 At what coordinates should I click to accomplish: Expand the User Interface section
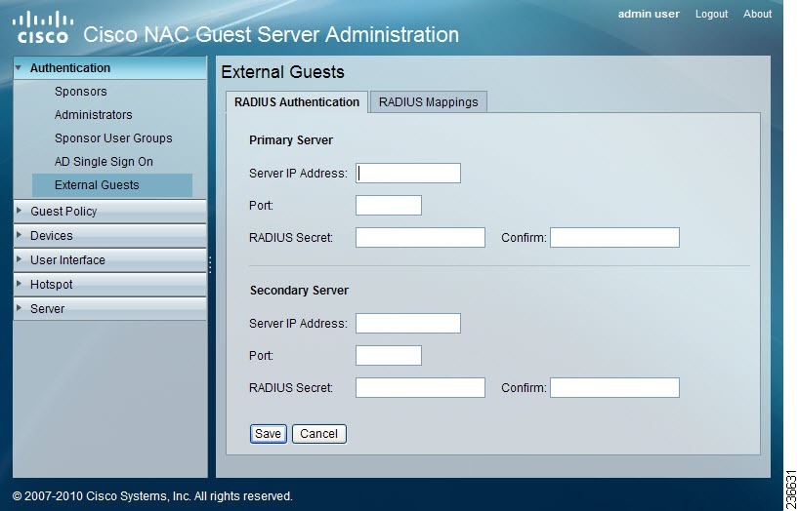[109, 259]
